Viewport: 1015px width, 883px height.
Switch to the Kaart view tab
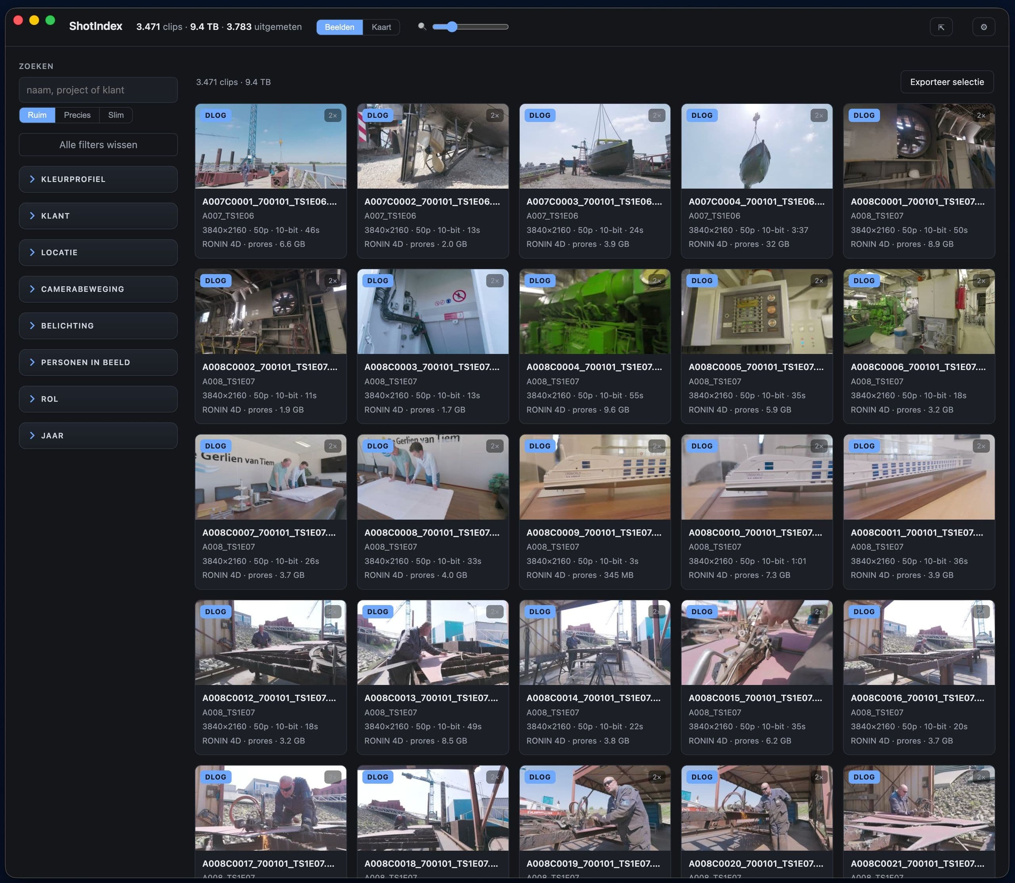(381, 27)
